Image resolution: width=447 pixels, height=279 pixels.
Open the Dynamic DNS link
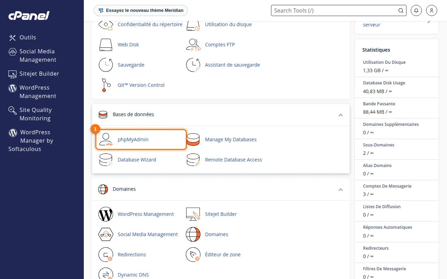click(133, 275)
